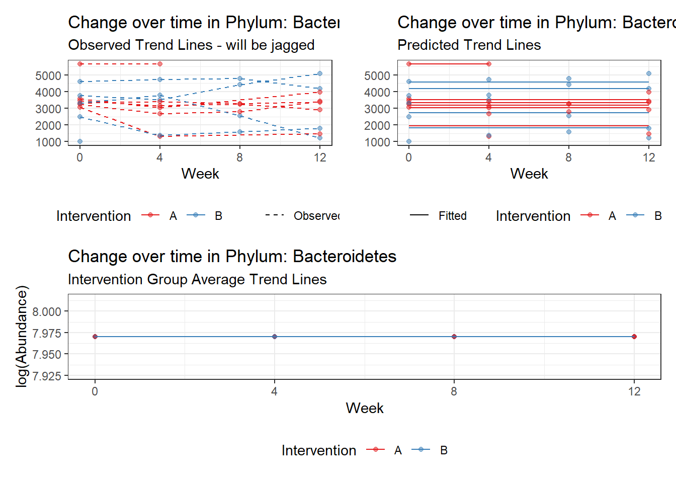Click the red A legend marker in the Predicted plot legend
Viewport: 676px width, 483px height.
(589, 215)
